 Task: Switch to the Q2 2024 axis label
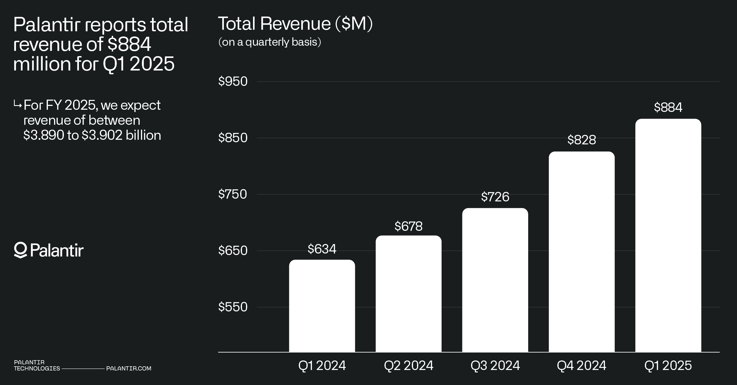[409, 365]
